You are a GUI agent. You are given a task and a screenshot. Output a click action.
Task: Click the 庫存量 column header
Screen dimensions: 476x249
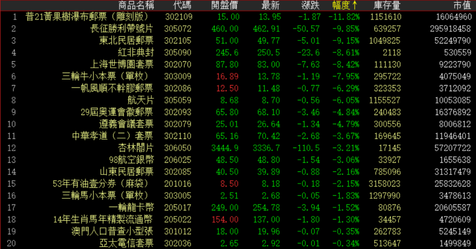click(x=387, y=5)
